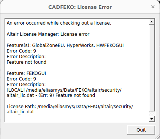Click the CADFEKO: License Error title bar
This screenshot has height=139, width=160.
pyautogui.click(x=80, y=7)
